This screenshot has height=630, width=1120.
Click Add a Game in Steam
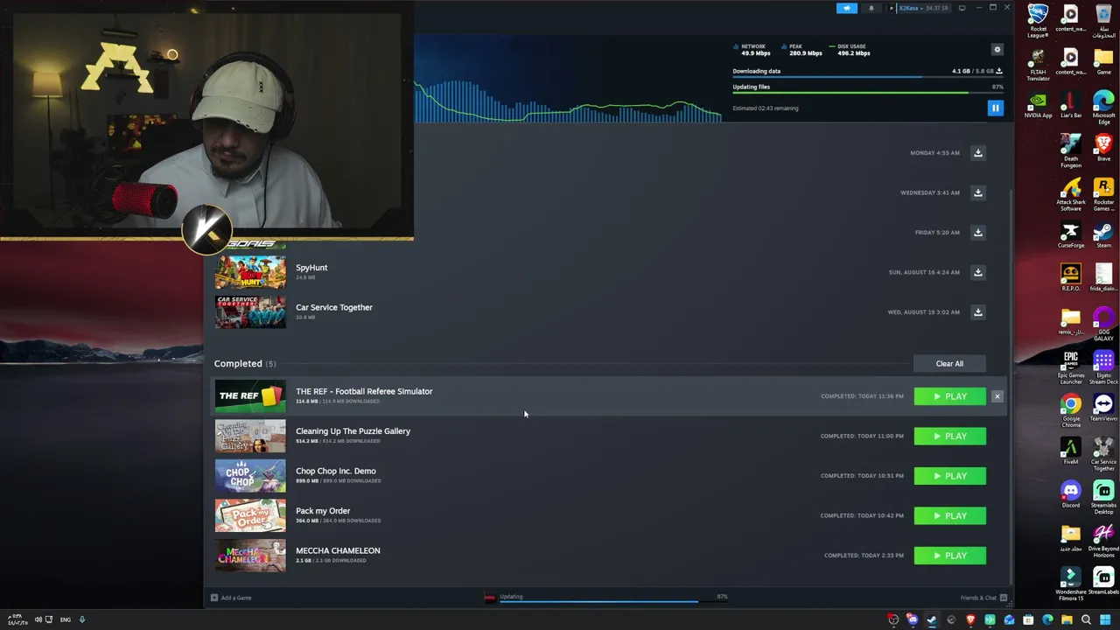(x=231, y=598)
